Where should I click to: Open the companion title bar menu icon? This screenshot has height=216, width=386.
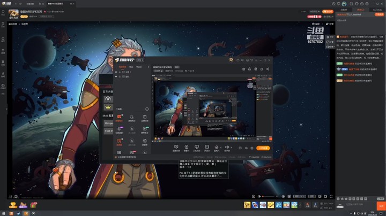click(256, 60)
